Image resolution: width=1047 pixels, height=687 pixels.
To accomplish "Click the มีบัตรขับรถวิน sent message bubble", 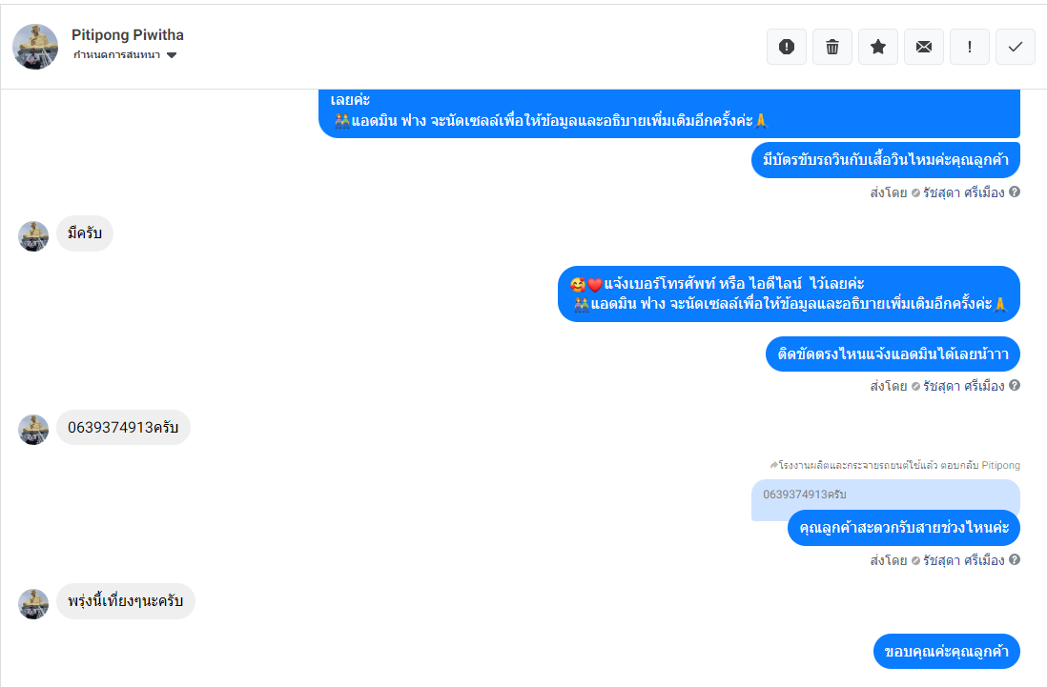I will pyautogui.click(x=886, y=160).
